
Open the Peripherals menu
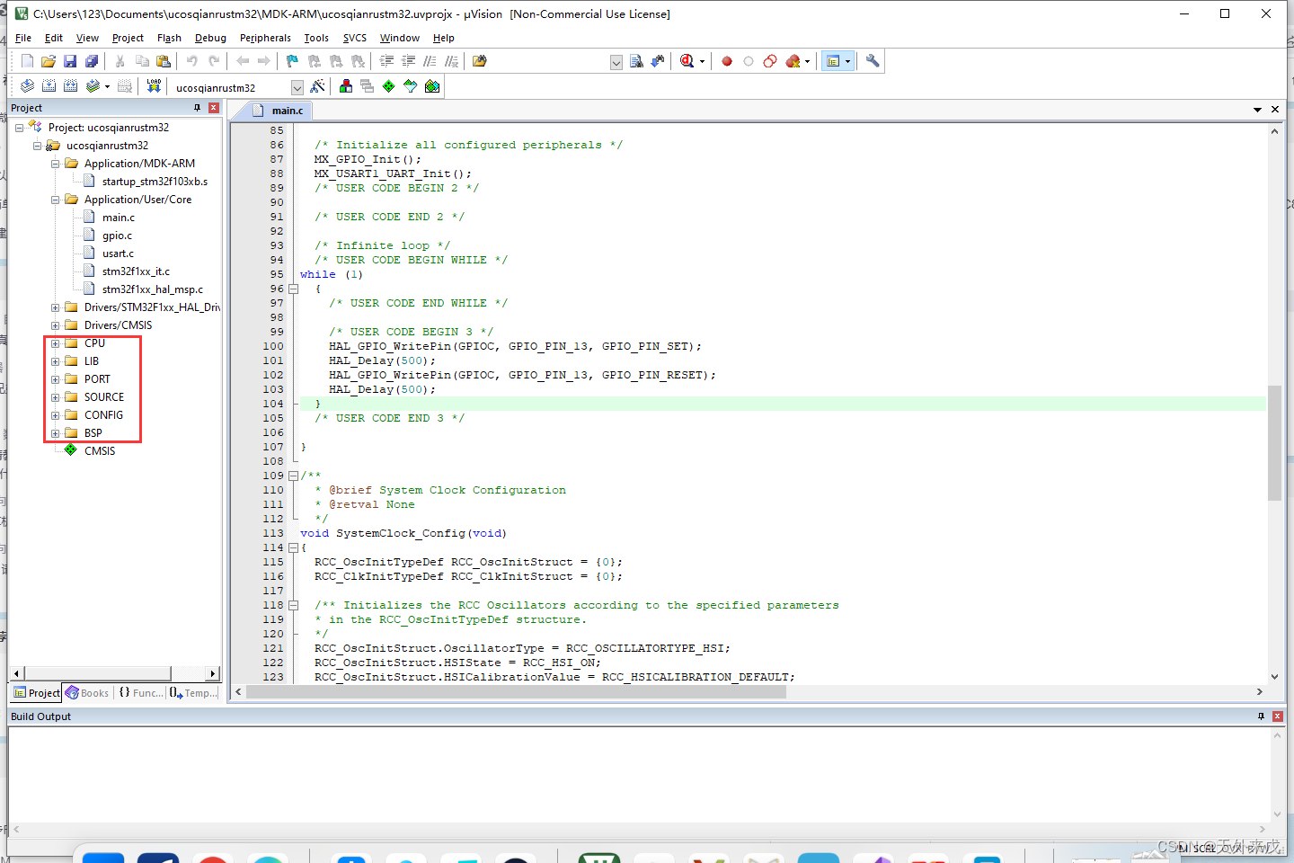tap(265, 38)
